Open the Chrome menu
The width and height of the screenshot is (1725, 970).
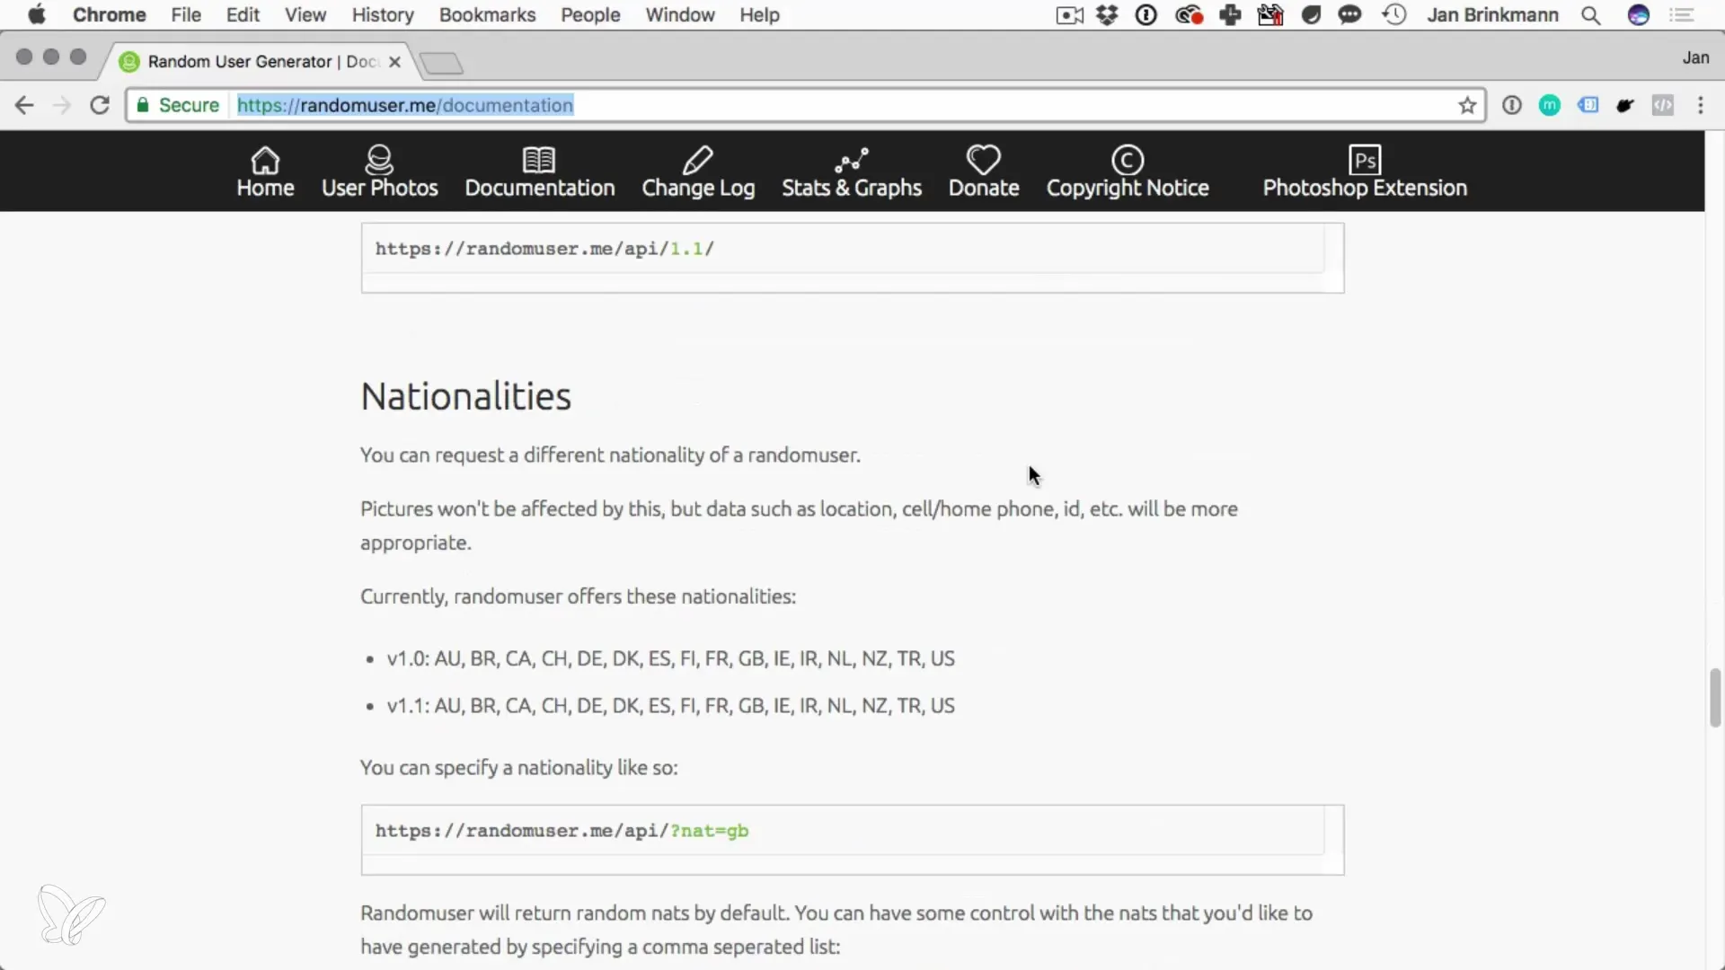coord(109,14)
